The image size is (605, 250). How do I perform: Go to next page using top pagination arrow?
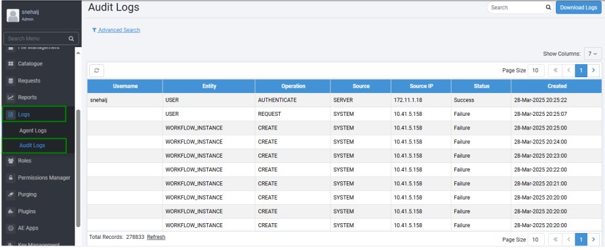coord(593,71)
